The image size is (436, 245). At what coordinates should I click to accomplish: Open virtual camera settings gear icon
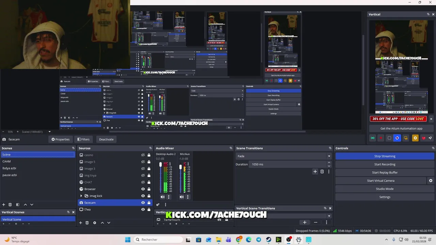tap(431, 181)
